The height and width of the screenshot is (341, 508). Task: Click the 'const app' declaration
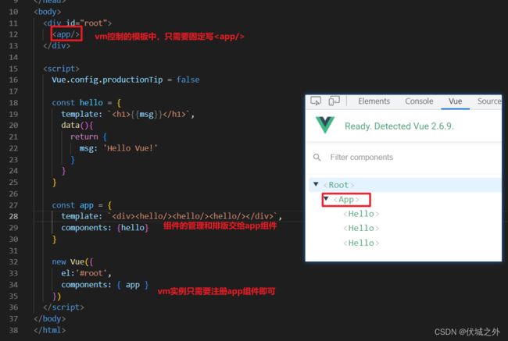[73, 205]
